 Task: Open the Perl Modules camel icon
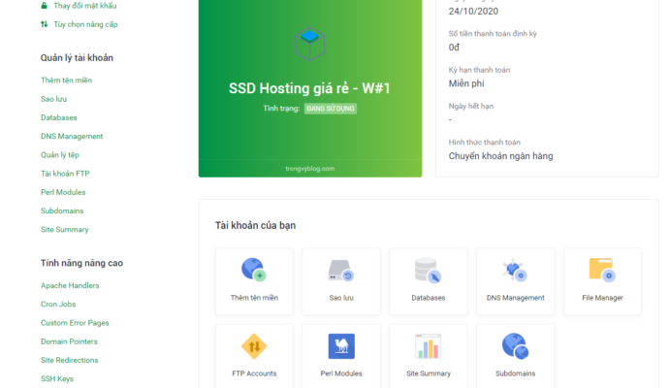click(341, 346)
